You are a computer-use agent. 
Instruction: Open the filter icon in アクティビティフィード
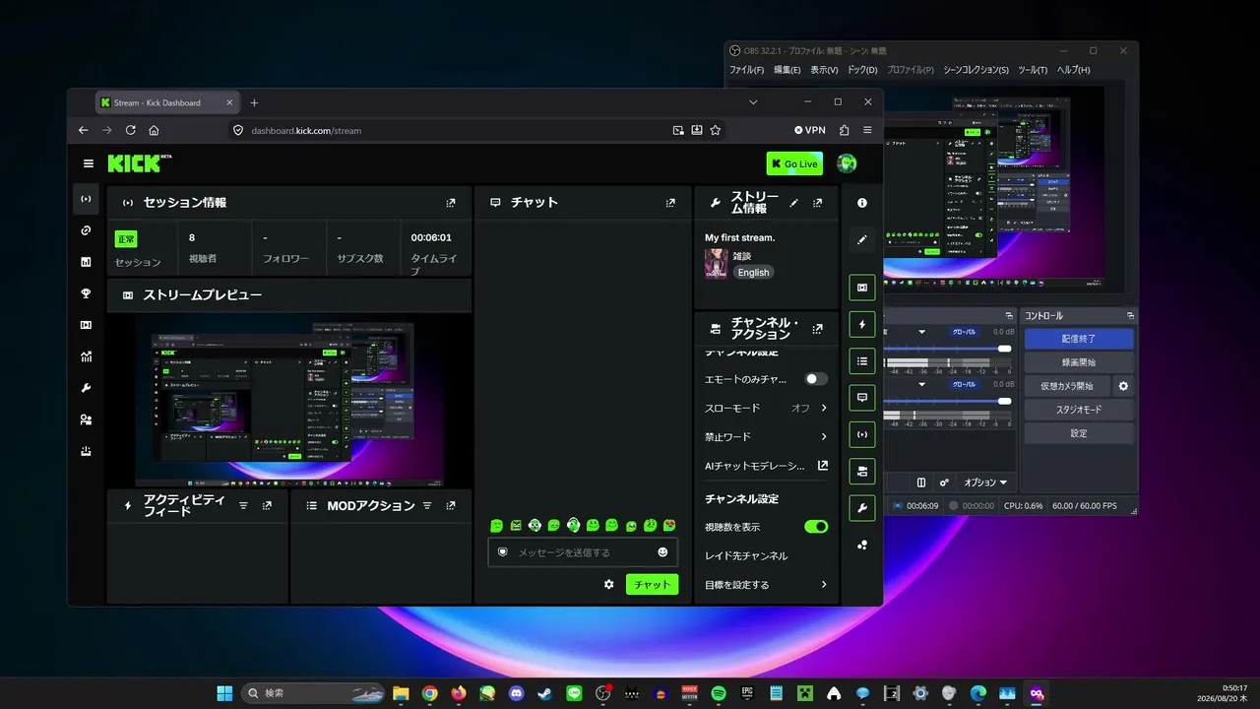pos(243,505)
